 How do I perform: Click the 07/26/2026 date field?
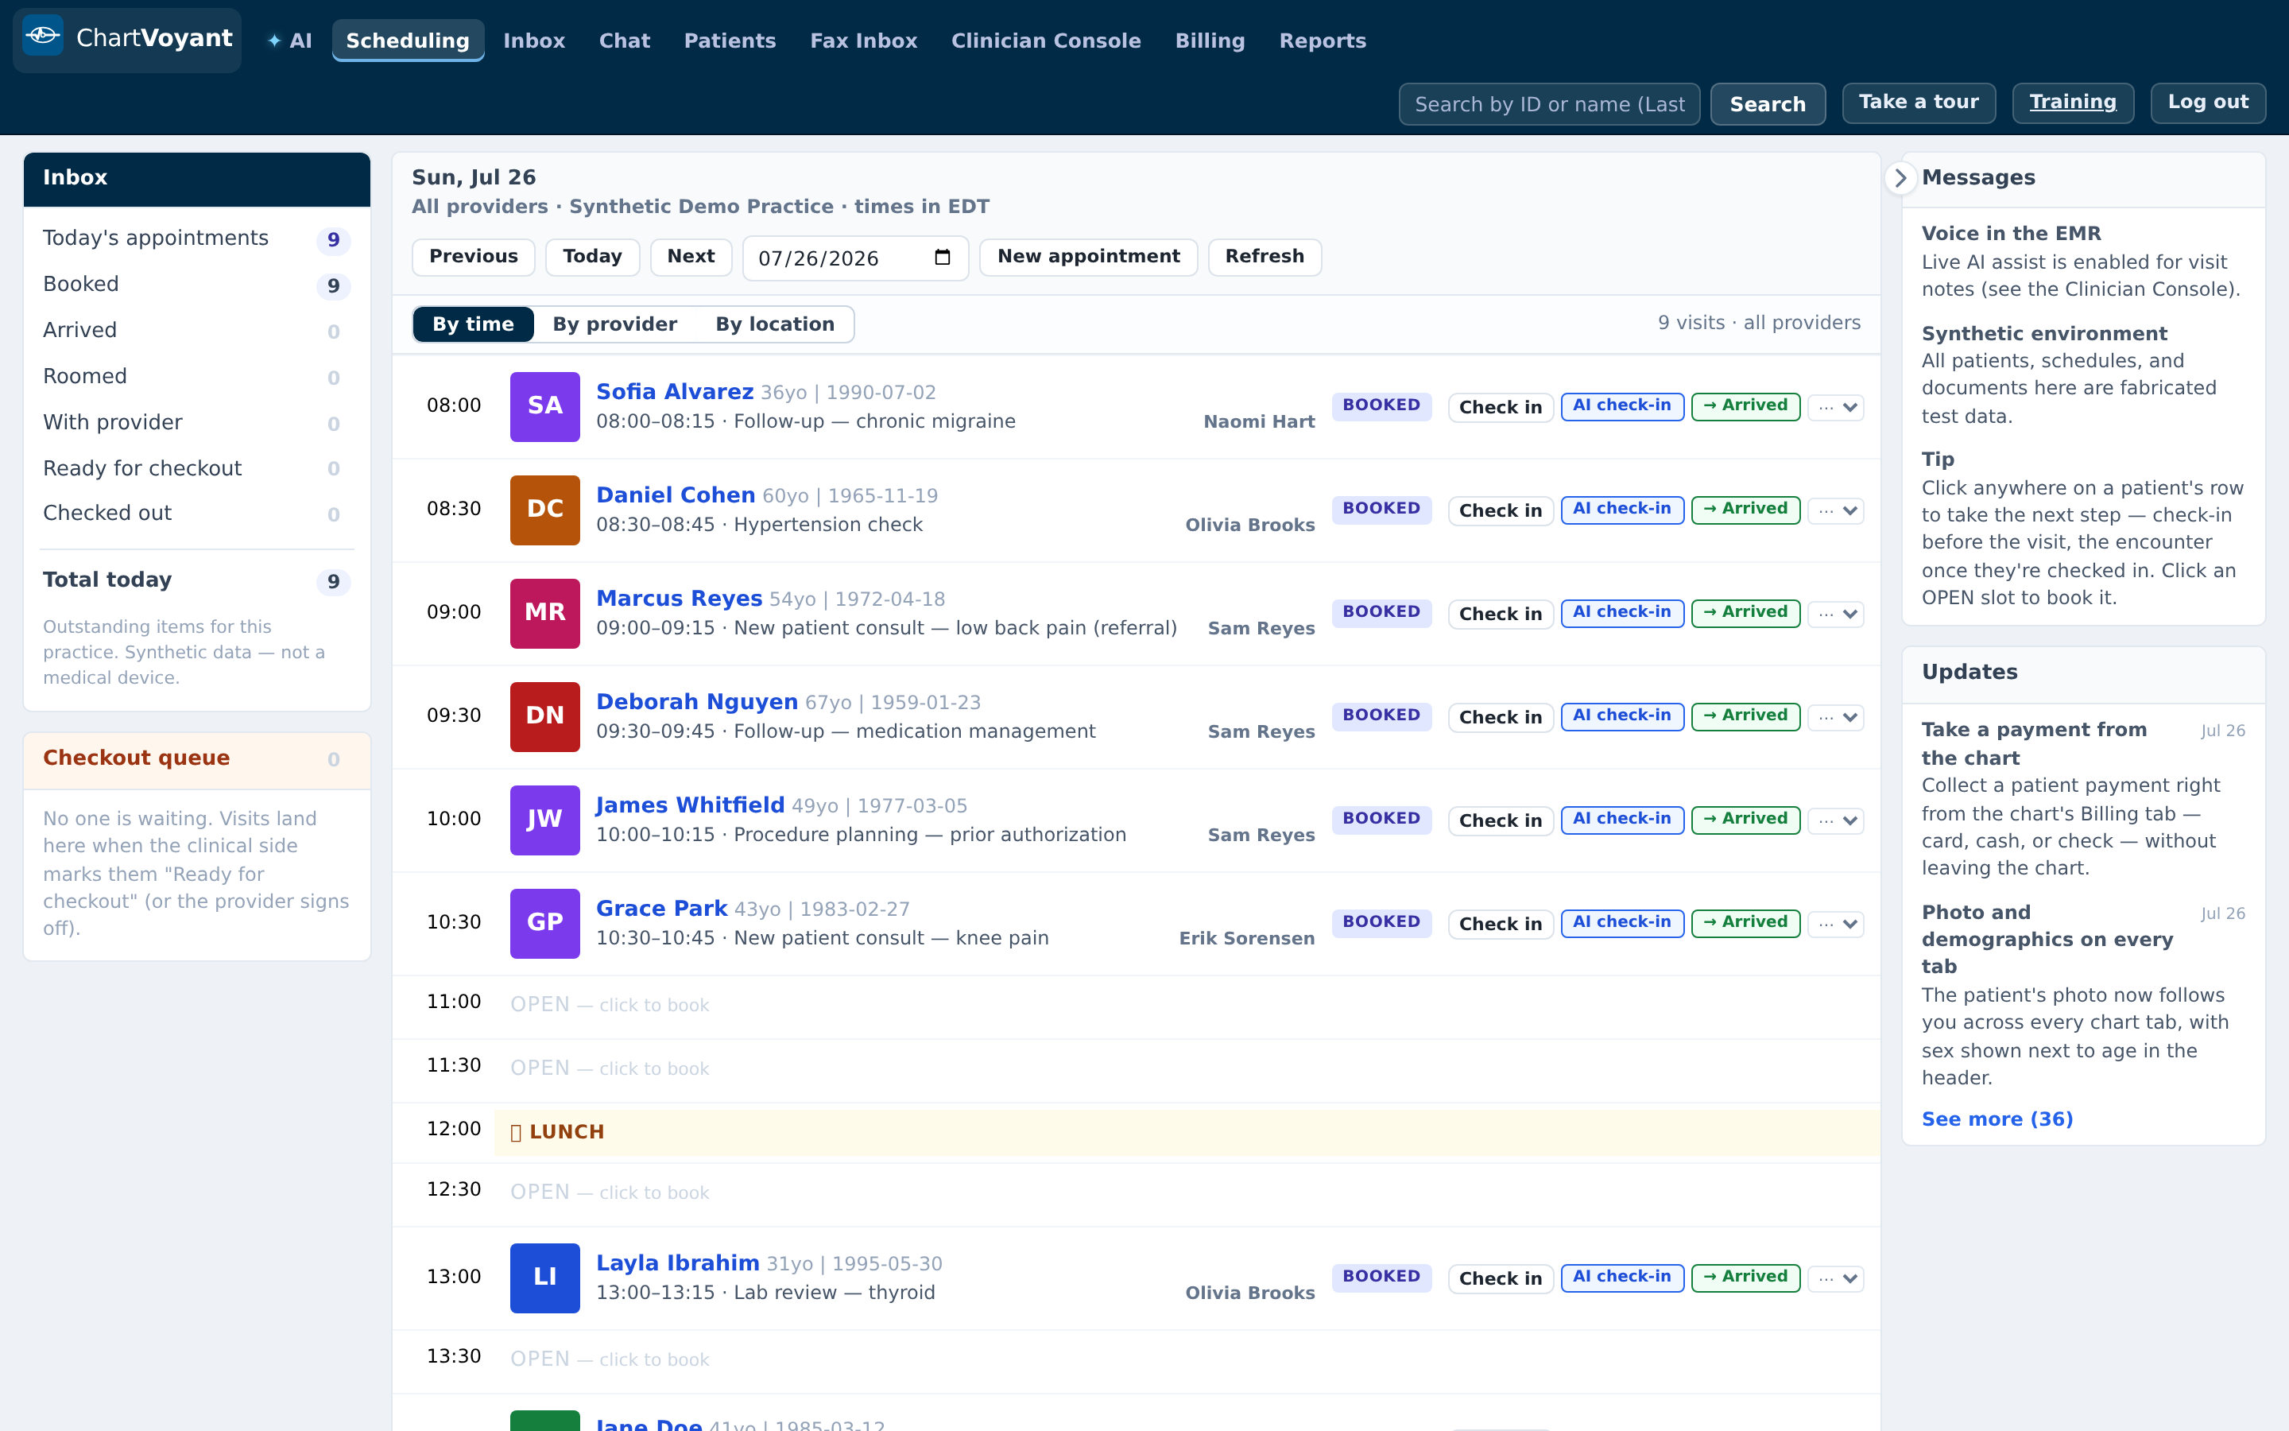pos(855,258)
